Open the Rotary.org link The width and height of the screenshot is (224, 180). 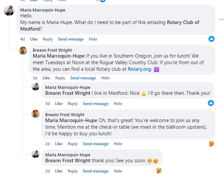140,69
